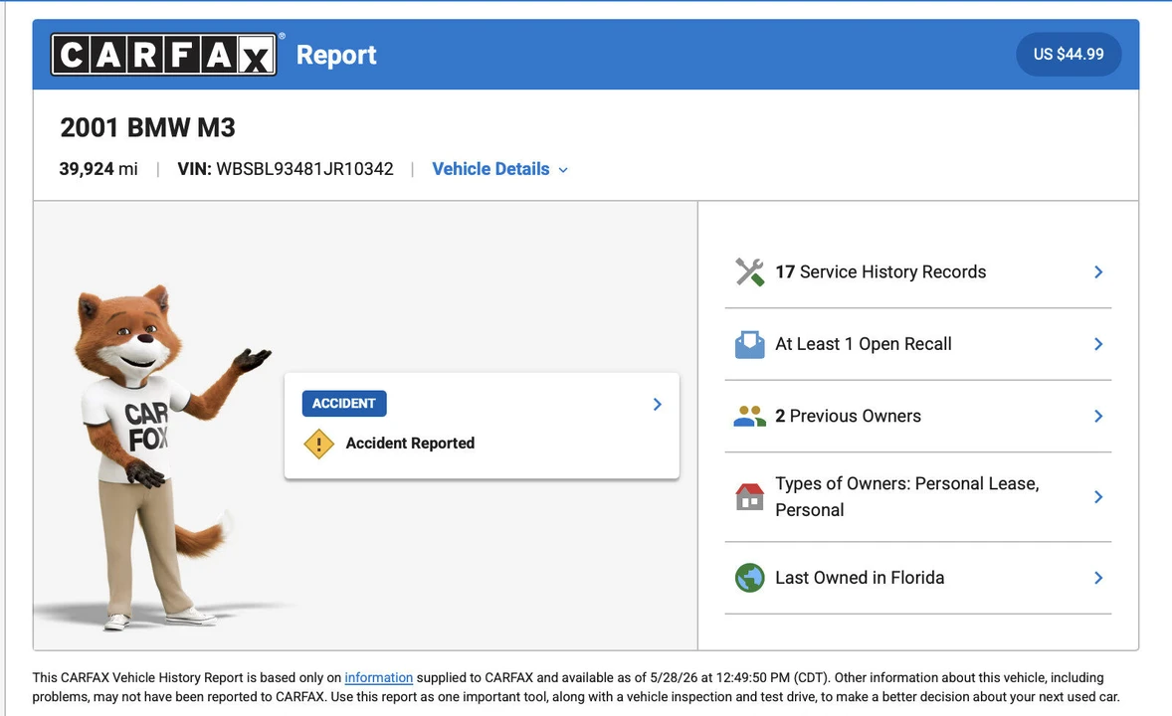Click the wrench Service History icon
The width and height of the screenshot is (1172, 716).
tap(749, 272)
